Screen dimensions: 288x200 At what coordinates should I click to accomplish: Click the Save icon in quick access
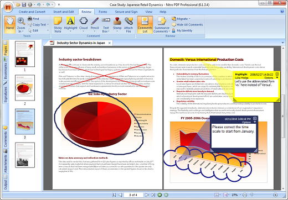tap(24, 4)
